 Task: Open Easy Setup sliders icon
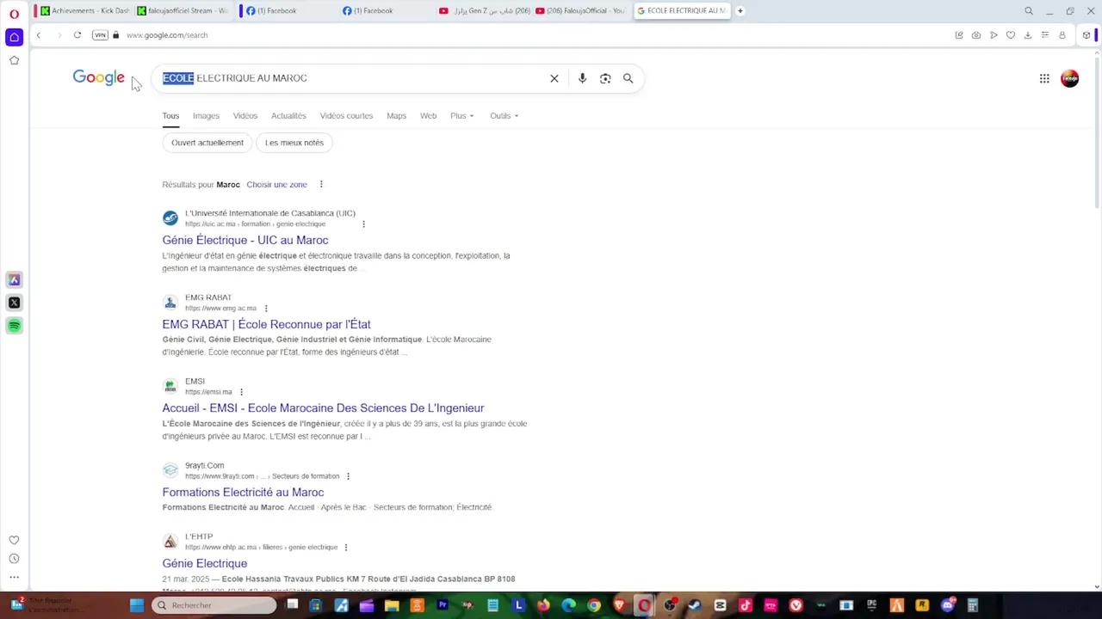click(1045, 35)
